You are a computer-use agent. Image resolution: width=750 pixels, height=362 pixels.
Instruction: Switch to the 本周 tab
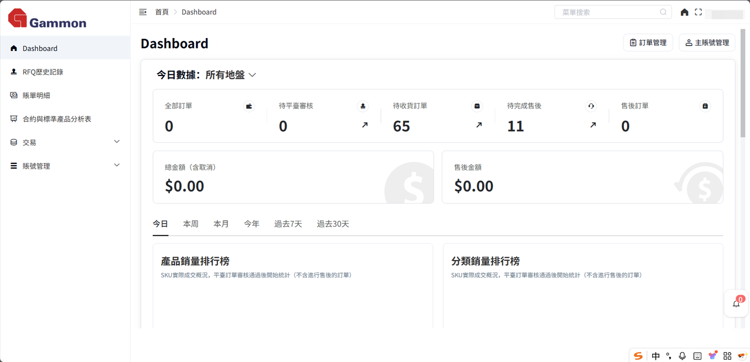(x=190, y=224)
